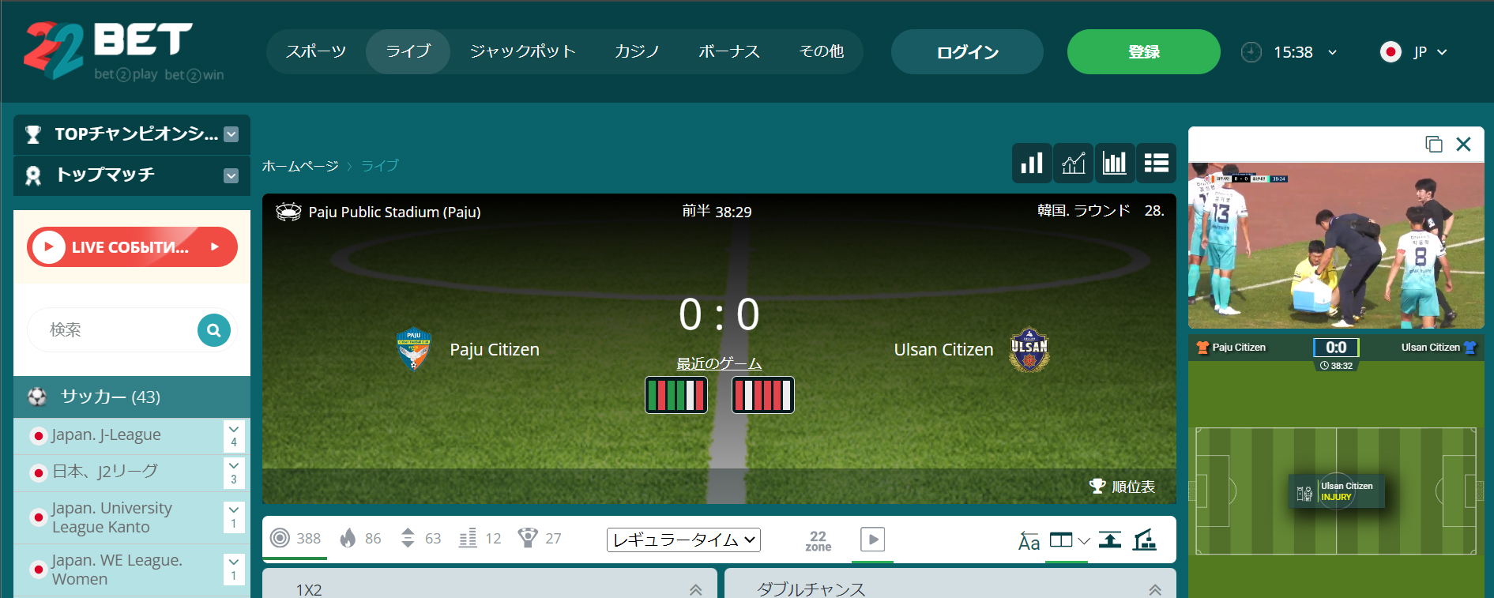The width and height of the screenshot is (1494, 598).
Task: Open the ライブ tab
Action: [408, 51]
